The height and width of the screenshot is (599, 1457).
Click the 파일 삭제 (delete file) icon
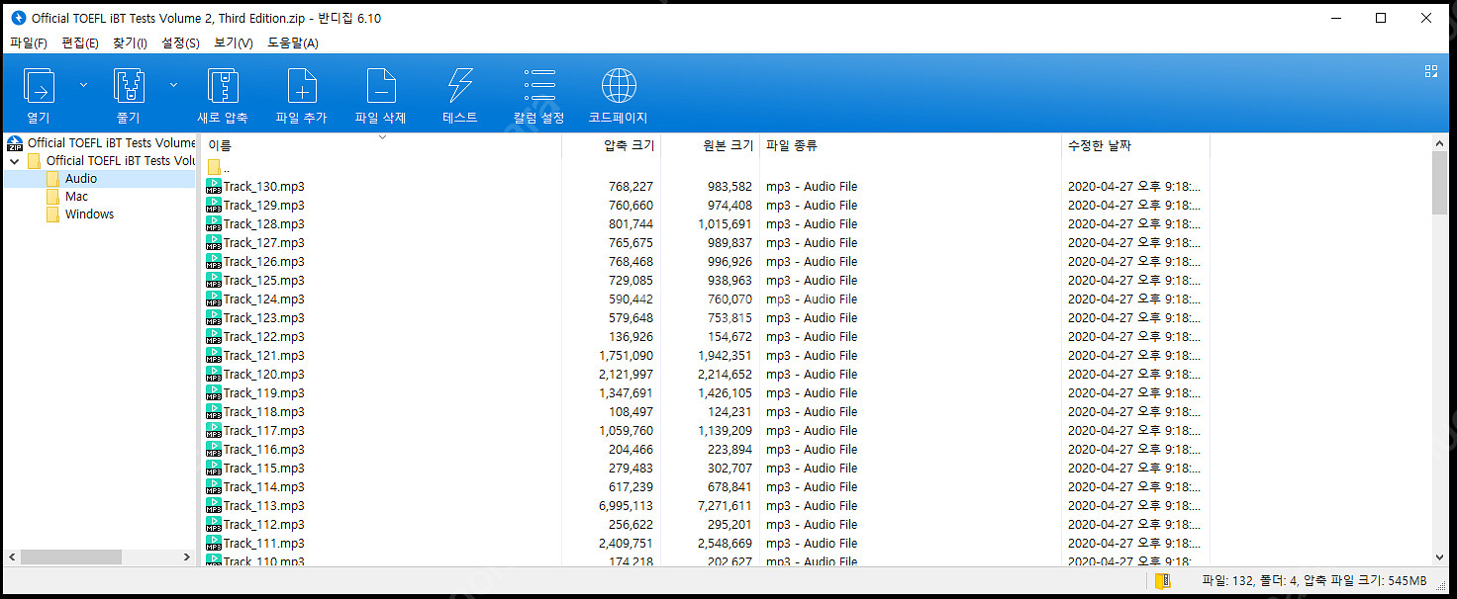pyautogui.click(x=381, y=86)
